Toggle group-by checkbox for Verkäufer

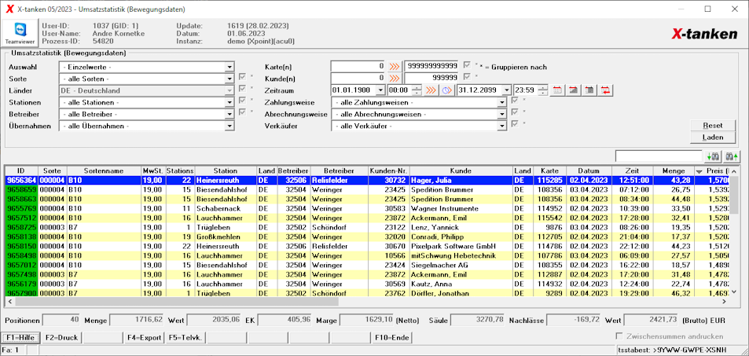(x=515, y=123)
